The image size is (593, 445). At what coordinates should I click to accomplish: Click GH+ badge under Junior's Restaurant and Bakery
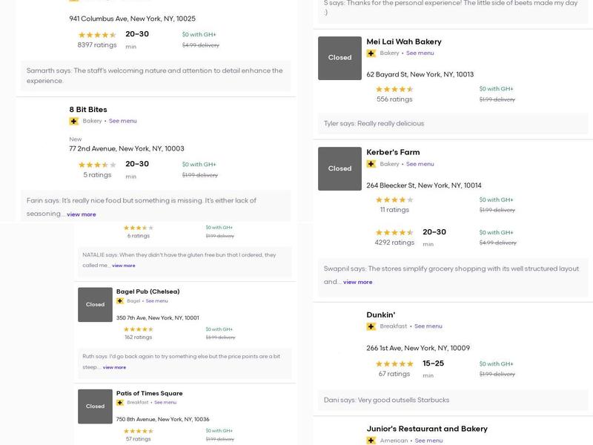pyautogui.click(x=371, y=441)
